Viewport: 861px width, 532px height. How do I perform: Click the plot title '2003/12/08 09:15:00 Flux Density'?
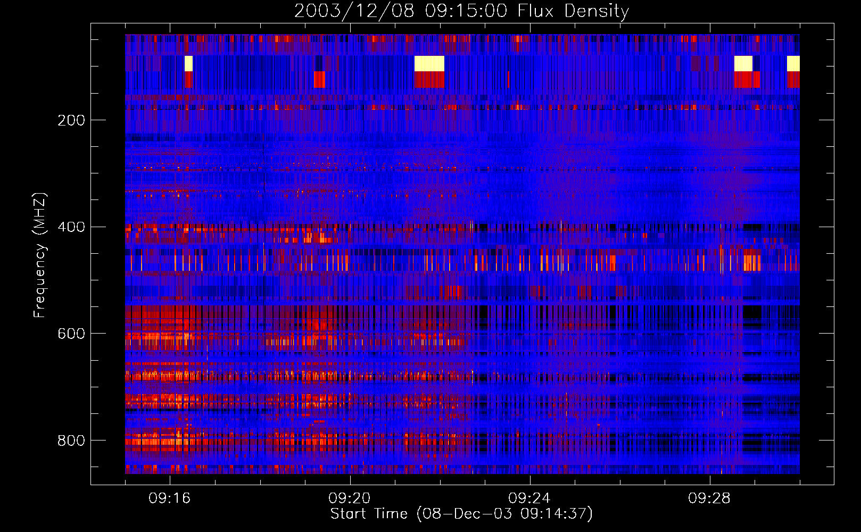(x=461, y=11)
